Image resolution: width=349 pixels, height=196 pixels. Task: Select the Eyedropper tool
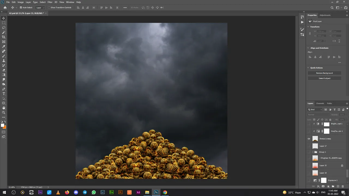(x=4, y=47)
